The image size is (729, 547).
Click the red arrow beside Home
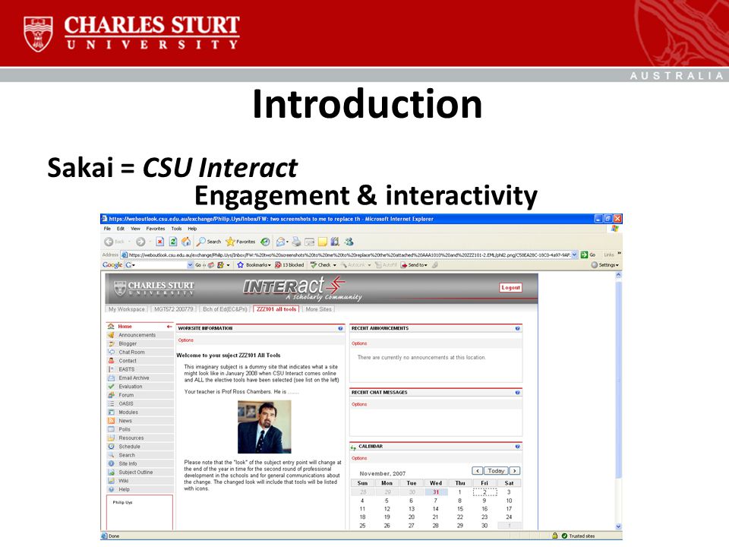[x=169, y=327]
